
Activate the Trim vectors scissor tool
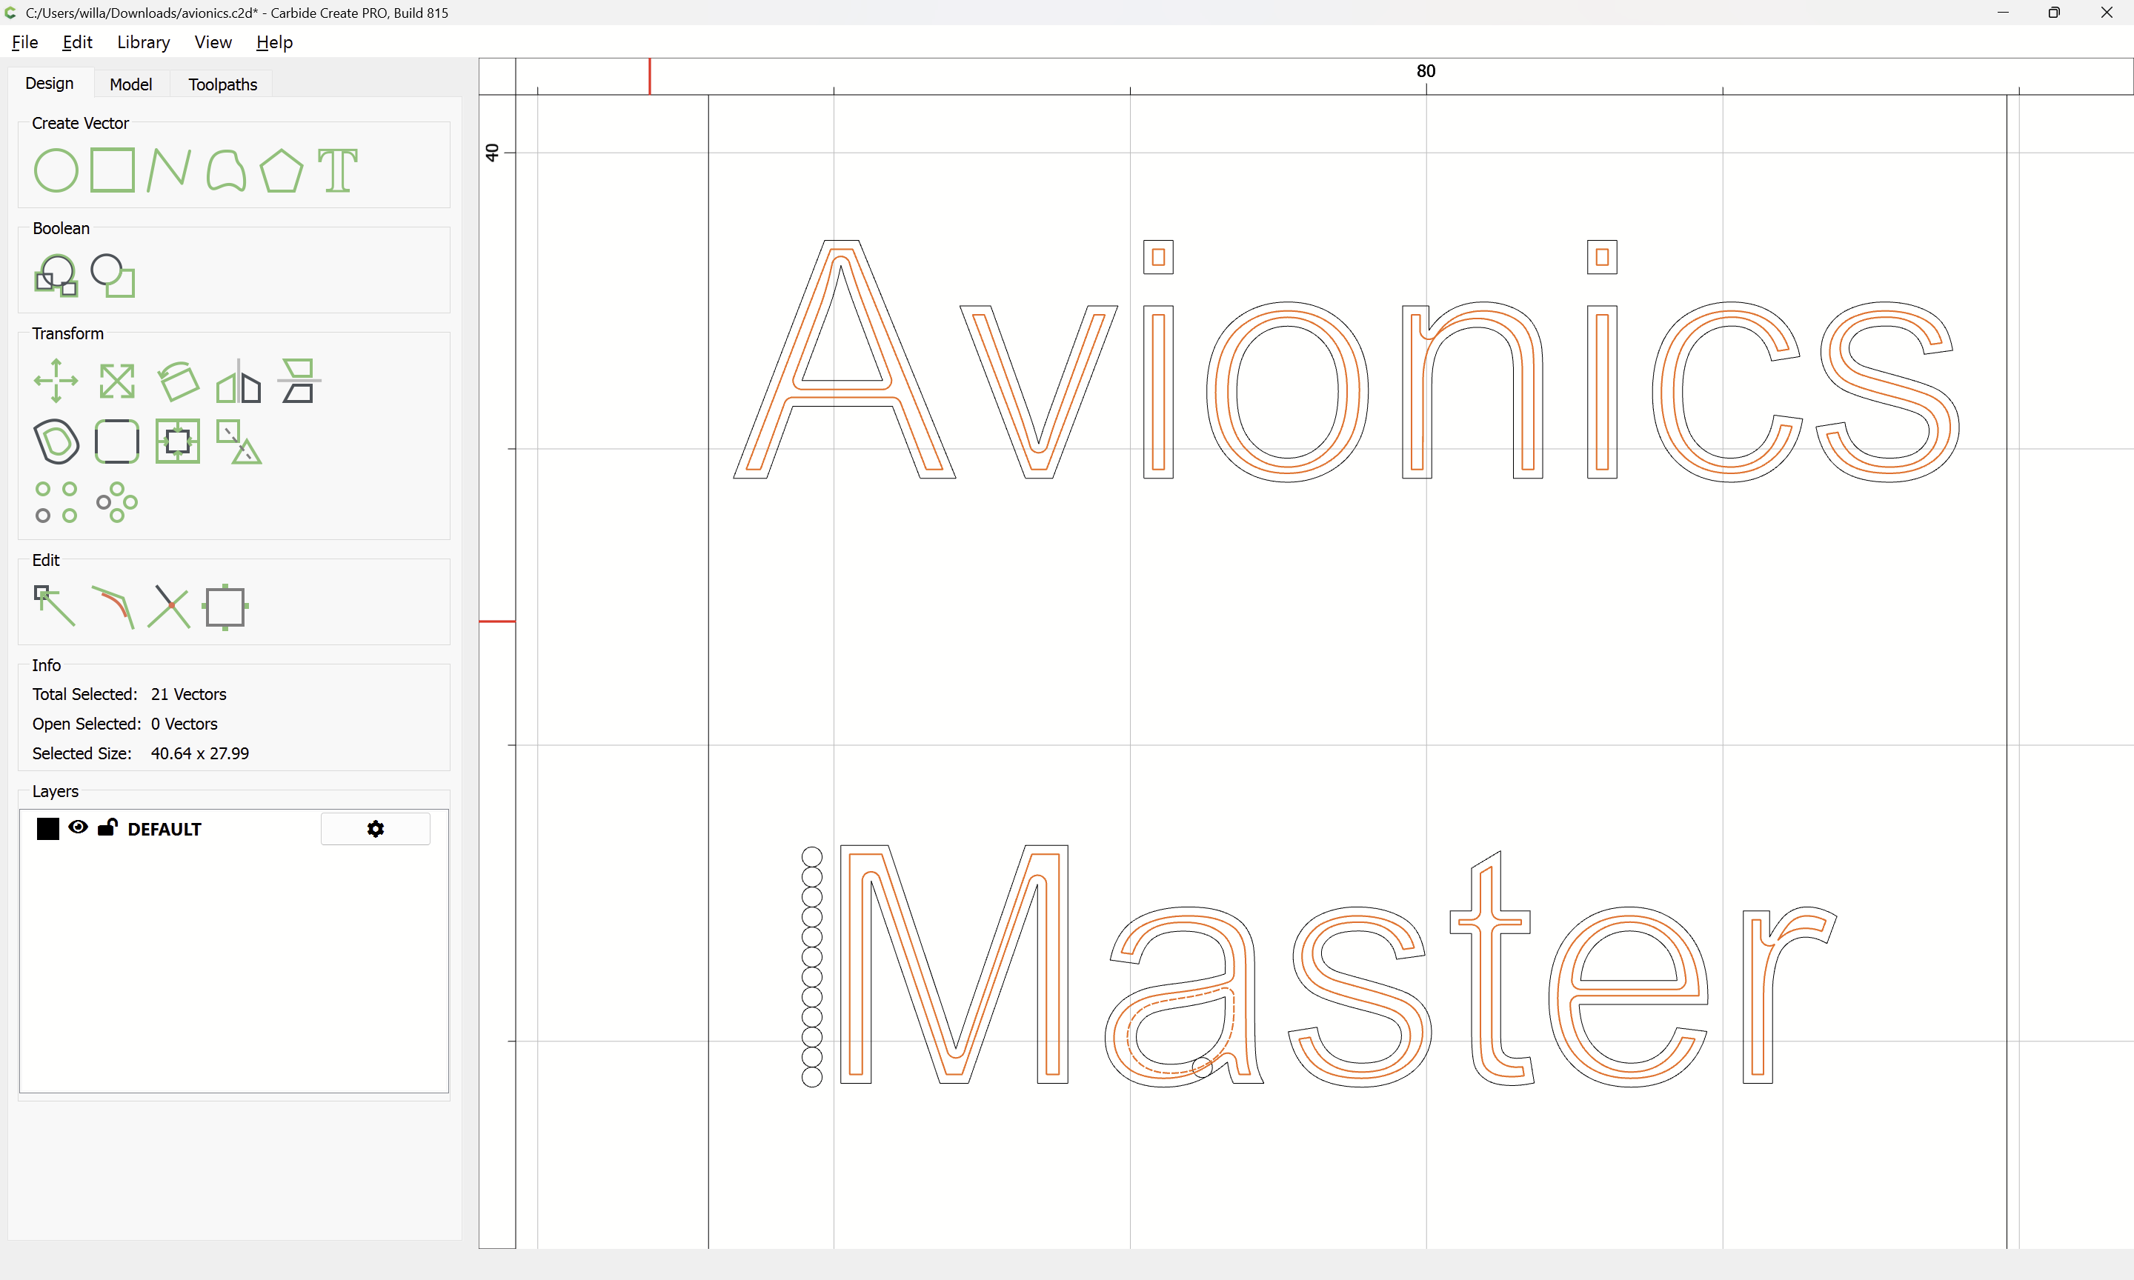(x=169, y=607)
